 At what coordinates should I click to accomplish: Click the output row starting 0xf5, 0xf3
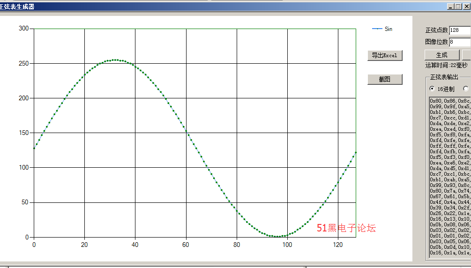point(450,157)
